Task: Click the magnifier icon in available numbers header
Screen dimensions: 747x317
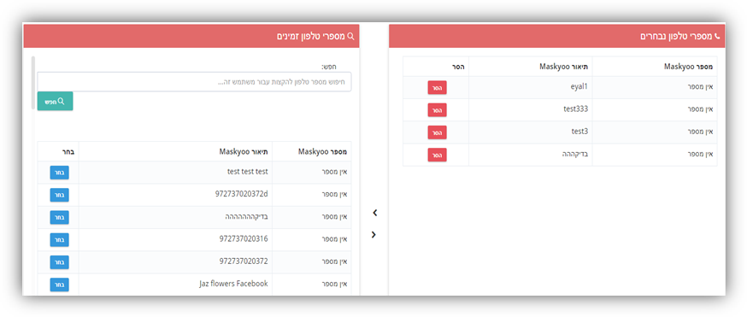Action: click(351, 36)
